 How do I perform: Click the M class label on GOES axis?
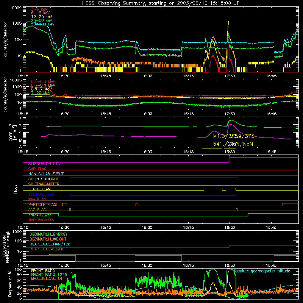pos(20,125)
